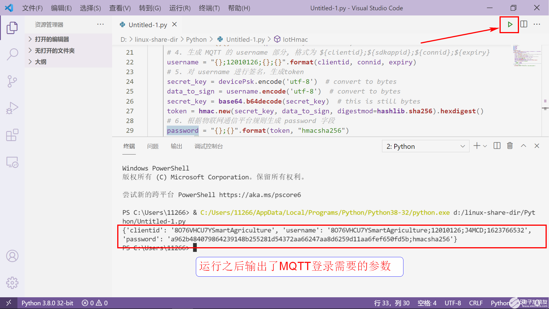Open the Source Control view
The width and height of the screenshot is (549, 309).
coord(12,81)
